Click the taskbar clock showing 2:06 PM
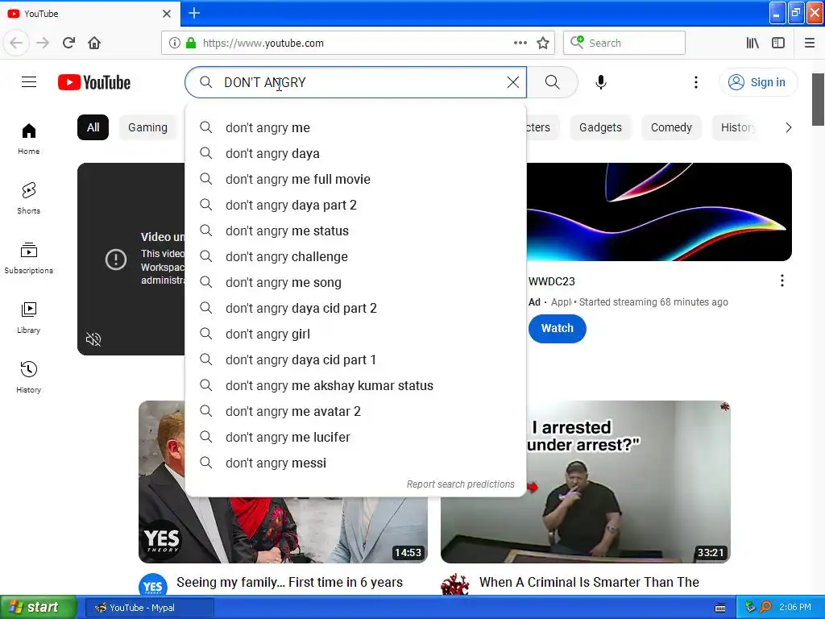Image resolution: width=825 pixels, height=619 pixels. point(794,608)
